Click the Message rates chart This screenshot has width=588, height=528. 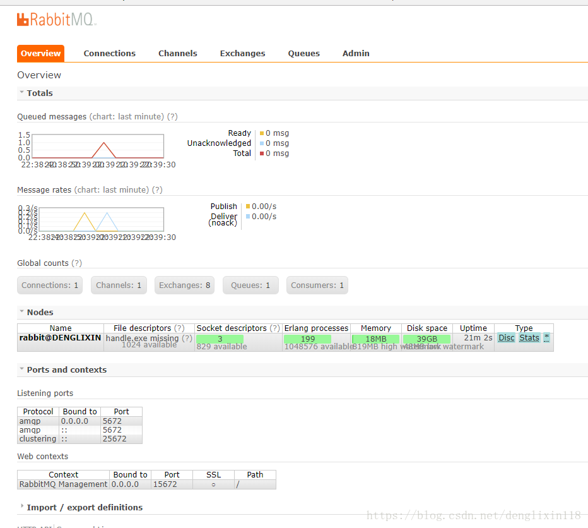click(x=101, y=219)
